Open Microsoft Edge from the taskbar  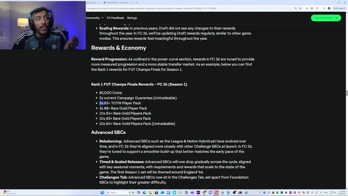click(144, 192)
